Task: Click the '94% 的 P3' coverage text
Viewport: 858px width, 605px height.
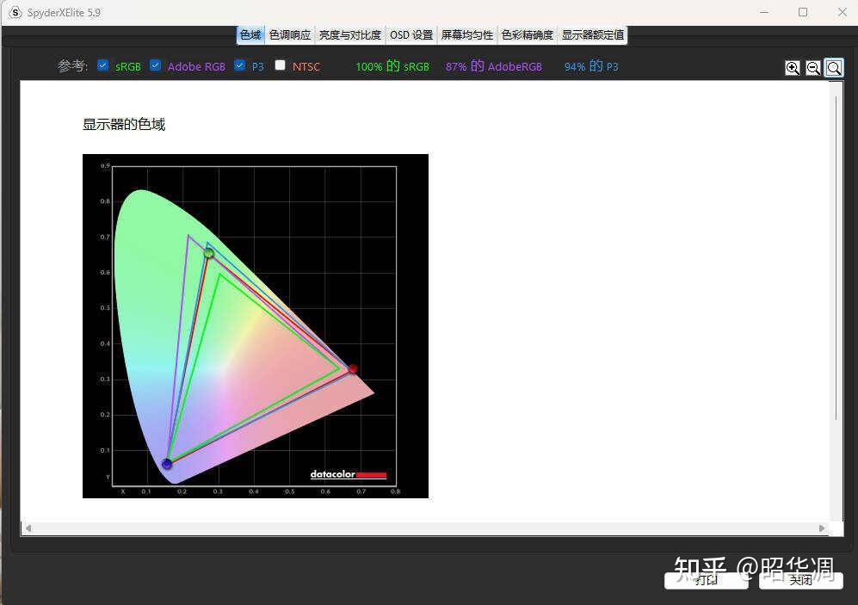Action: 591,66
